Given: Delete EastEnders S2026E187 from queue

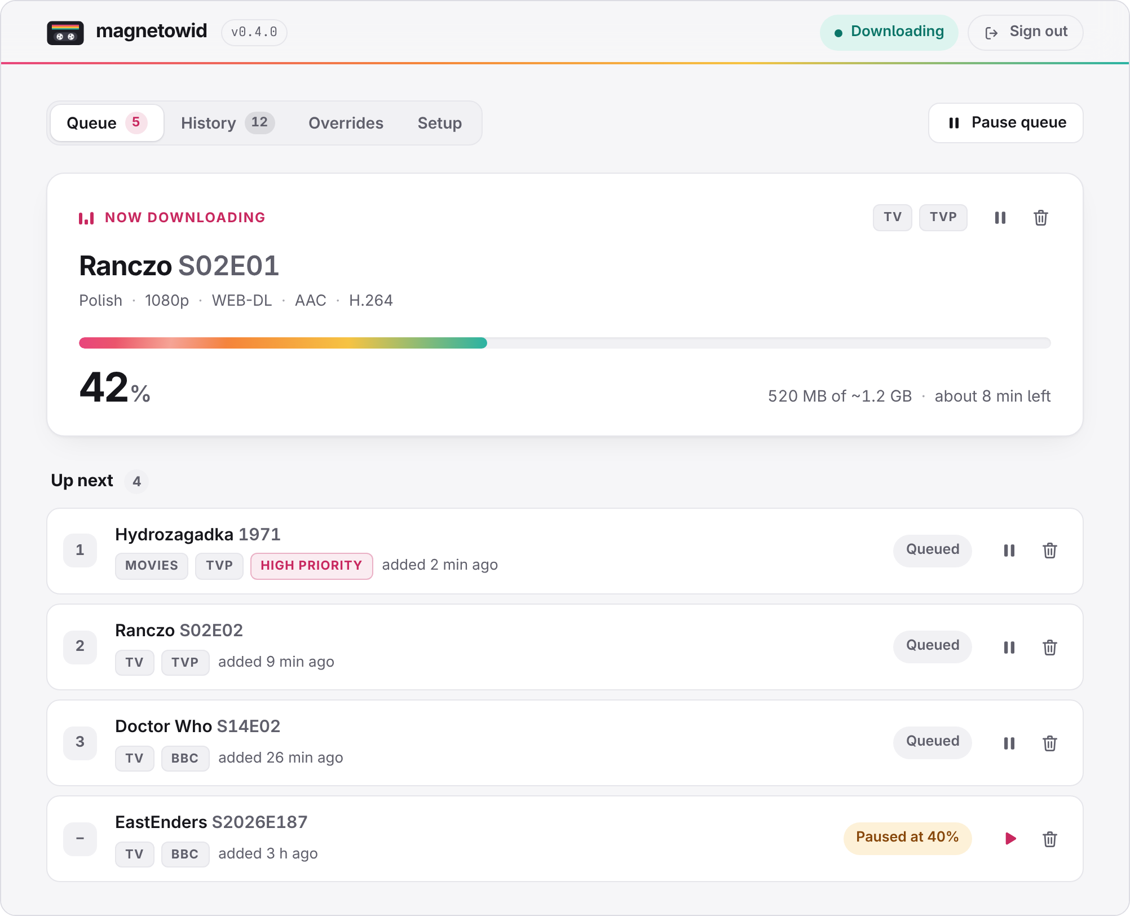Looking at the screenshot, I should point(1050,839).
